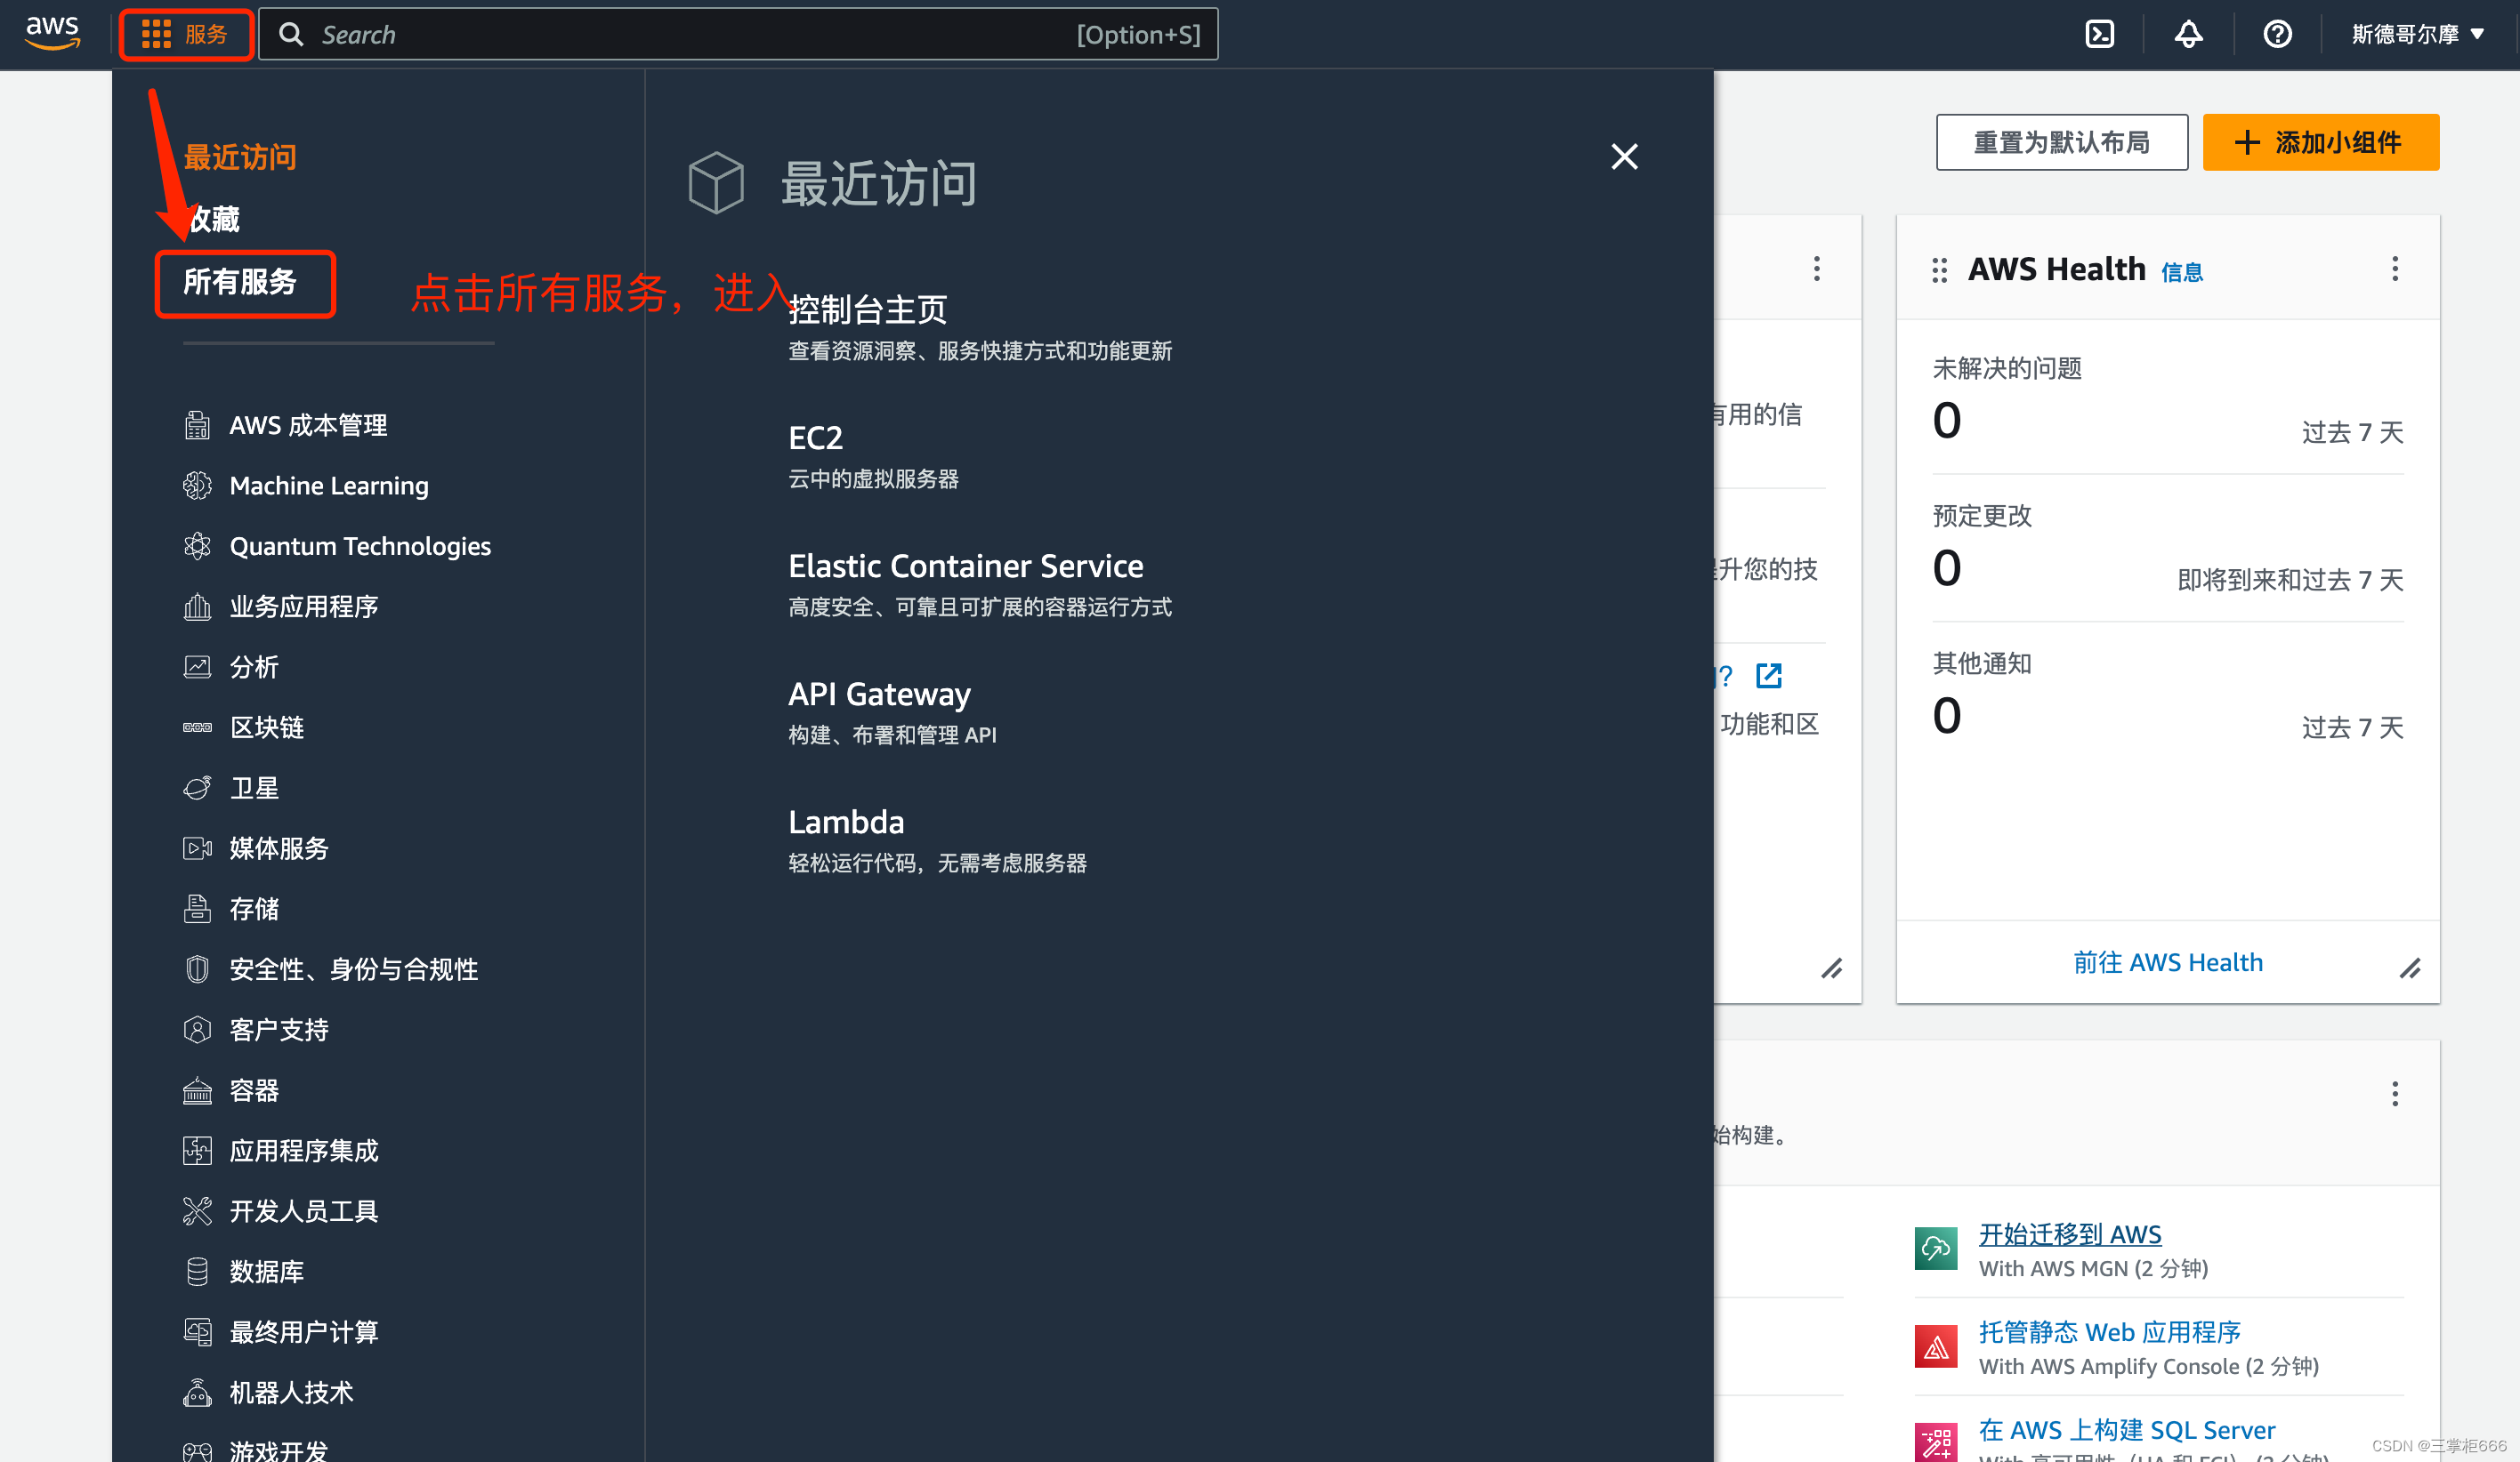Image resolution: width=2520 pixels, height=1462 pixels.
Task: Click the 业务应用程序 chart icon
Action: (197, 606)
